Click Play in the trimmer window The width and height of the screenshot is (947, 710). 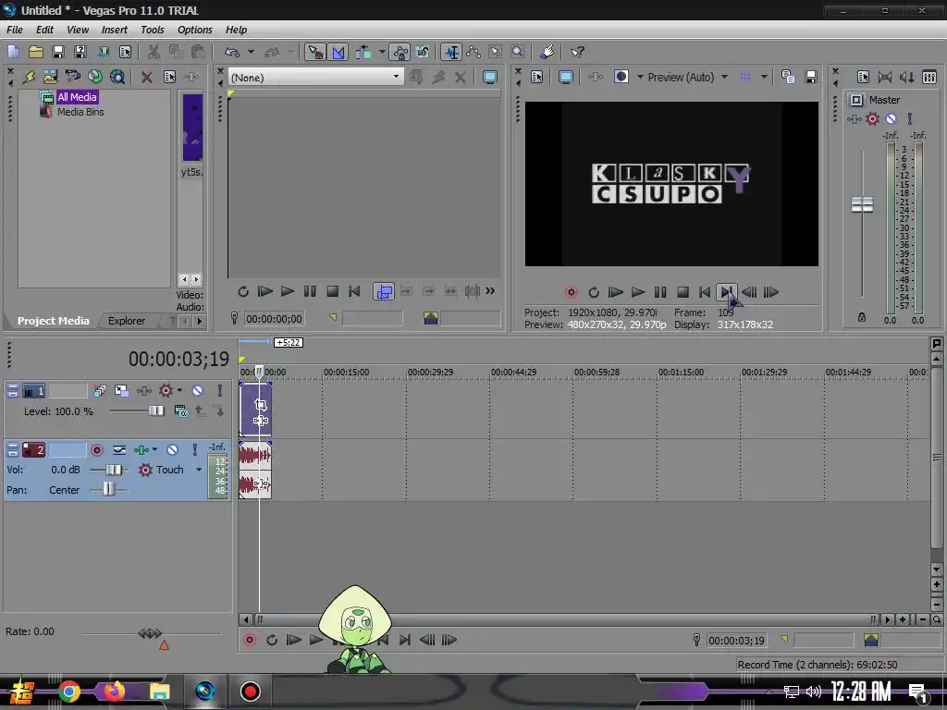coord(288,291)
